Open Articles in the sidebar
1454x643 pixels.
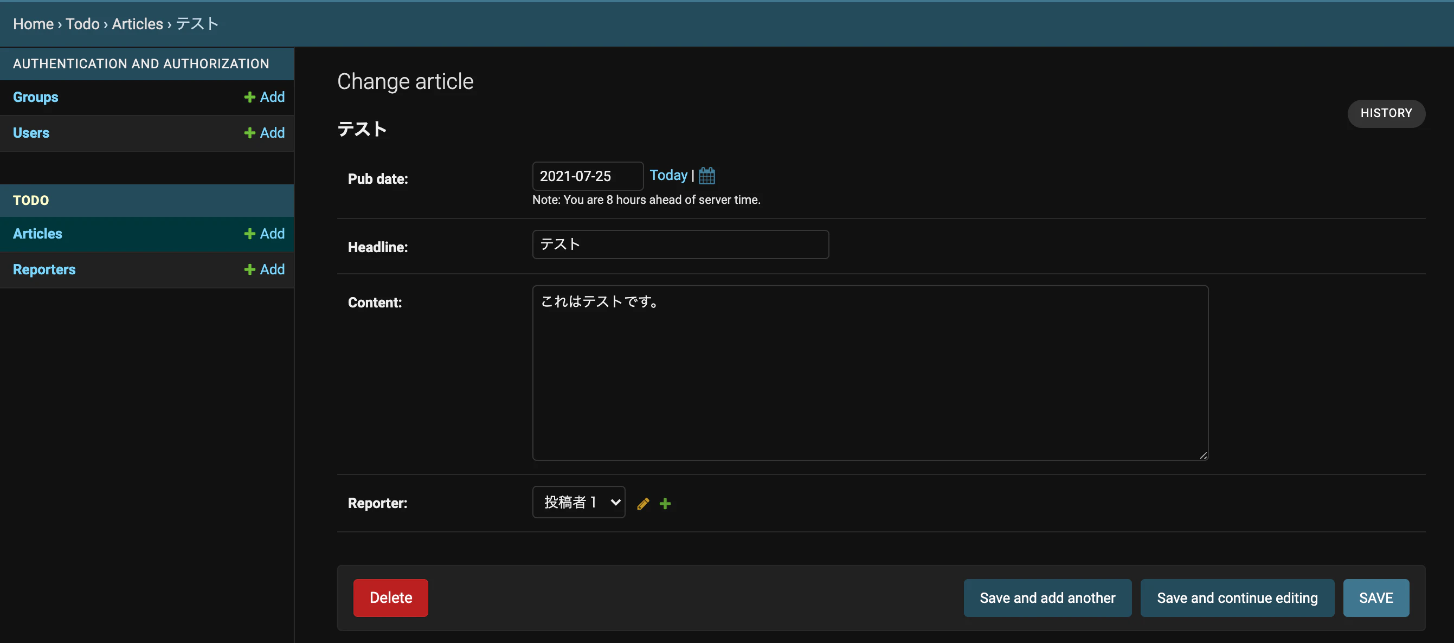pos(37,234)
